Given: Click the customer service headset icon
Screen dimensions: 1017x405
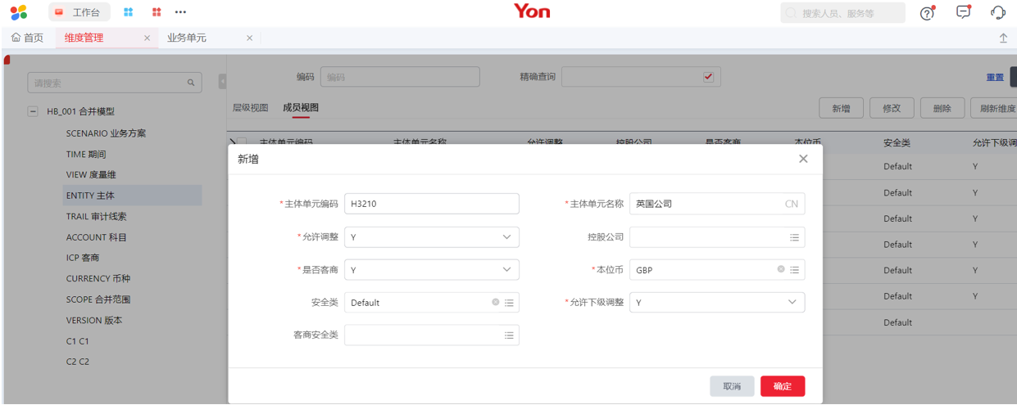Looking at the screenshot, I should pos(997,12).
